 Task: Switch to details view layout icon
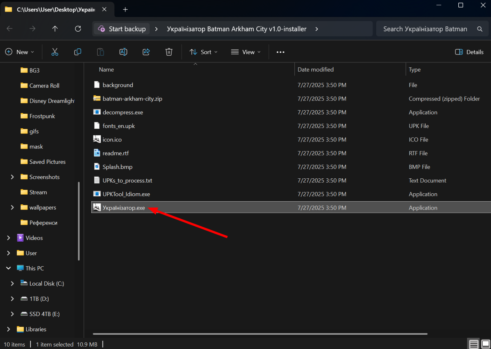(x=474, y=344)
